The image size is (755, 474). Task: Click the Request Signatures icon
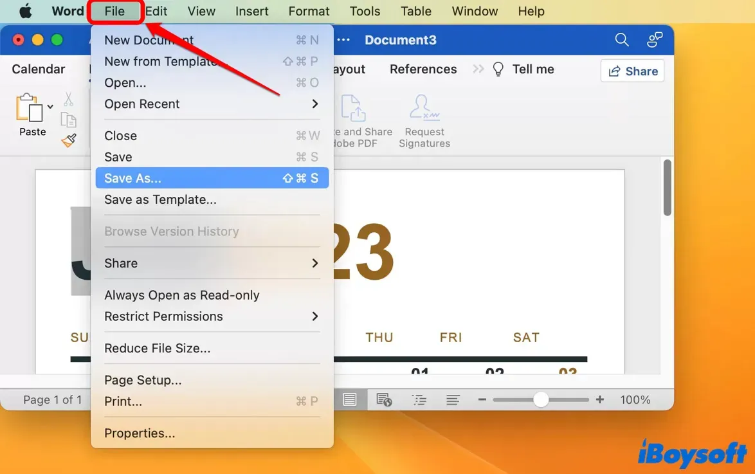(x=424, y=107)
